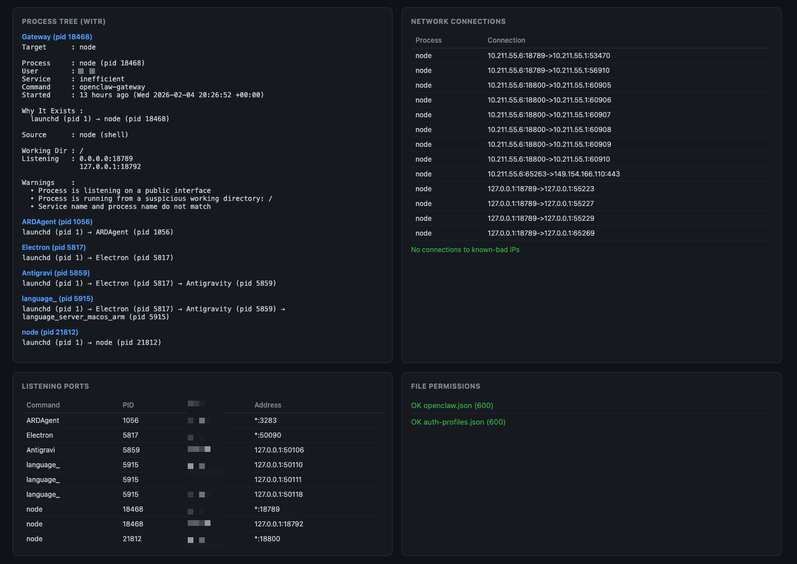Select the 10.211.55.1:53470 connection row
This screenshot has width=797, height=564.
[548, 56]
